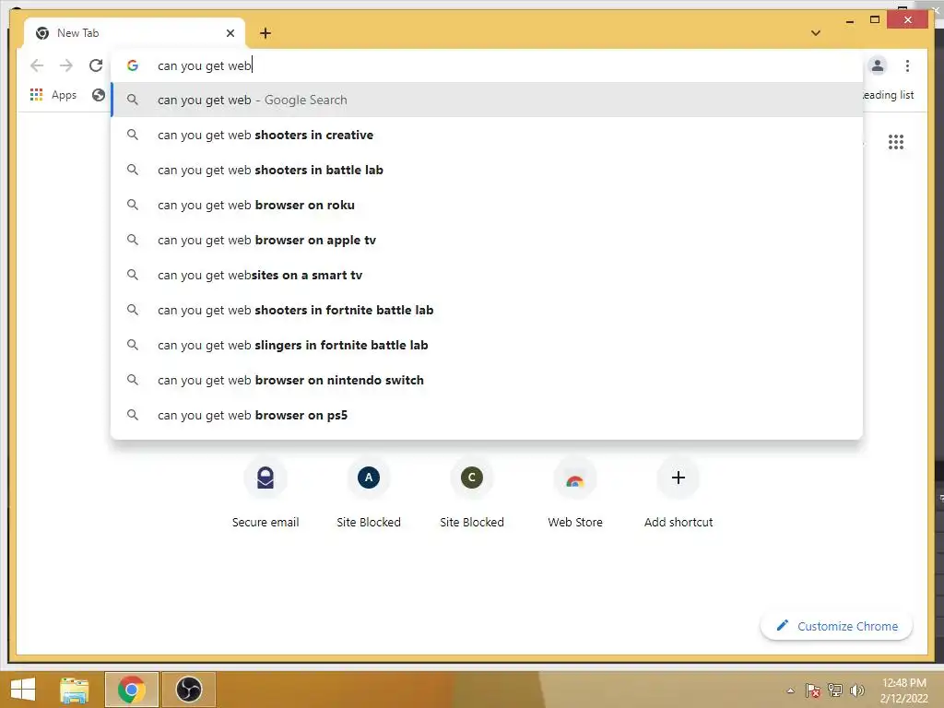Open the Site Blocked shortcut with A icon

[369, 493]
